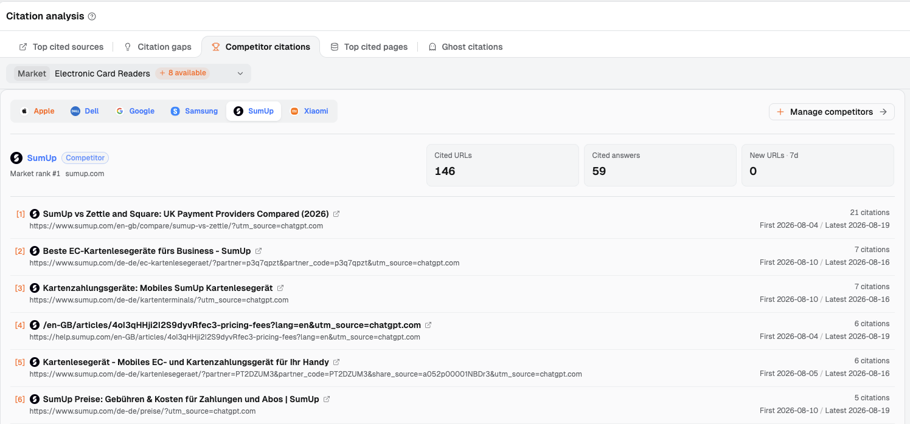
Task: Click SumUp favicon in SumUp Preise row
Action: coord(35,399)
